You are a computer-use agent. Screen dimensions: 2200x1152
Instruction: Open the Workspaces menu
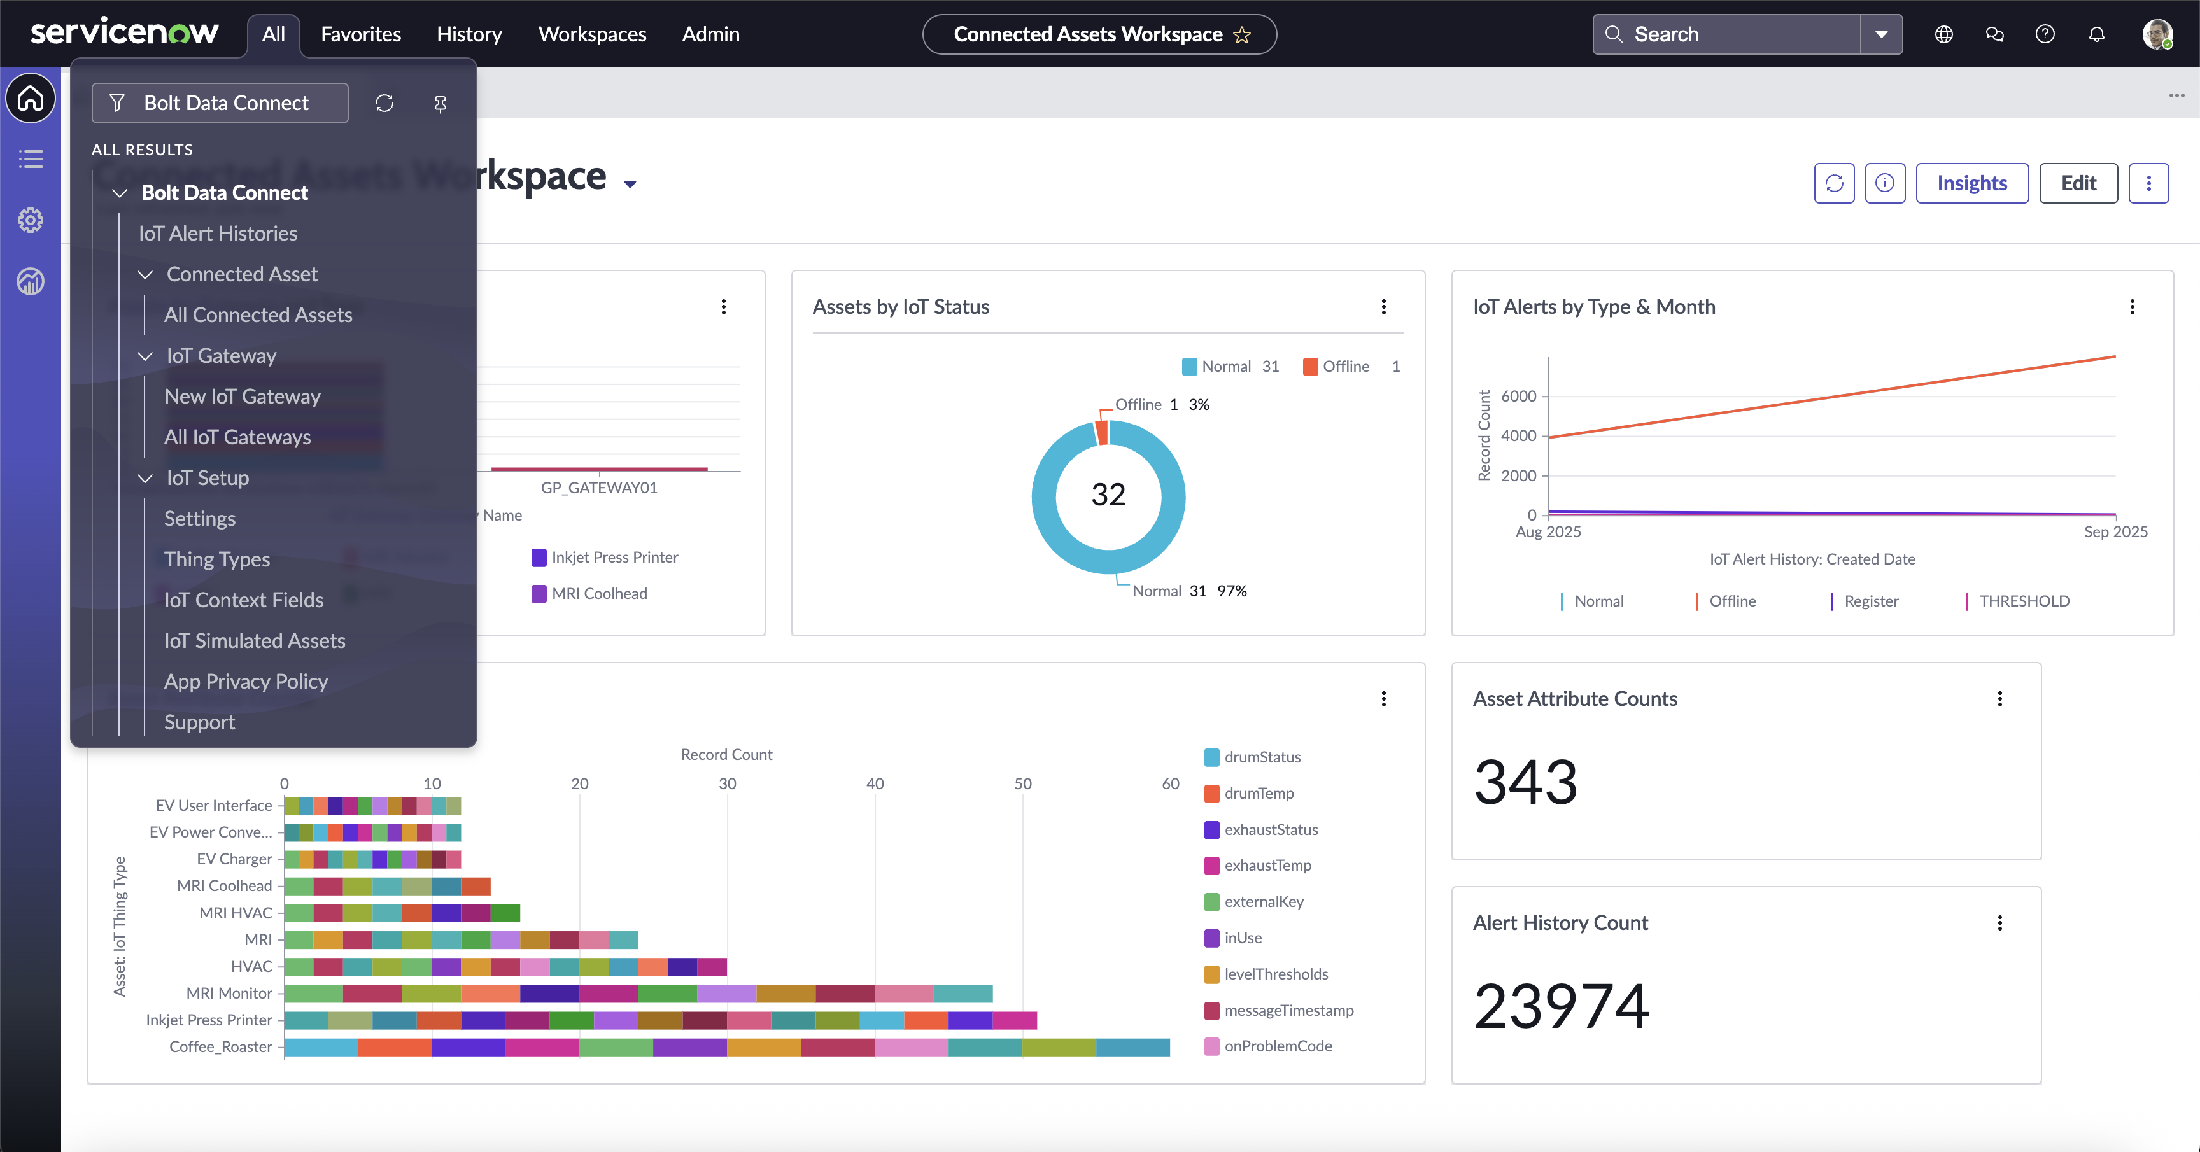point(592,34)
